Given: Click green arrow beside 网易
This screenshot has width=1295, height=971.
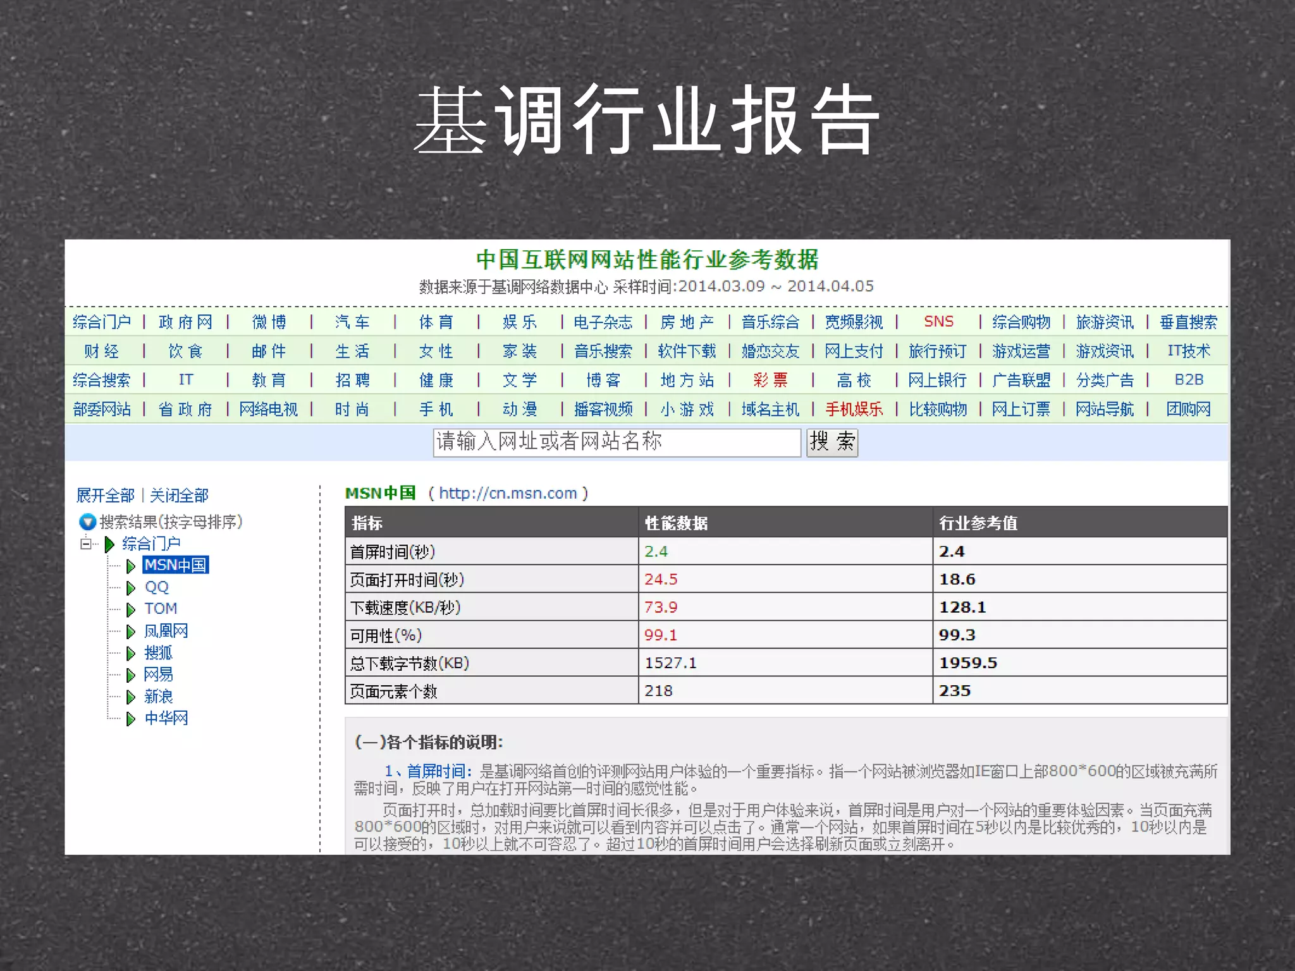Looking at the screenshot, I should [131, 675].
